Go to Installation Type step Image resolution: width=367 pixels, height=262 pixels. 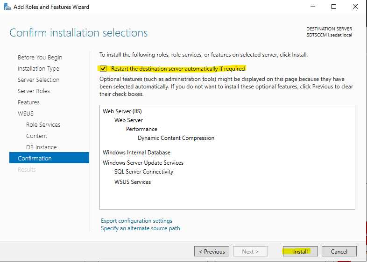(x=38, y=69)
